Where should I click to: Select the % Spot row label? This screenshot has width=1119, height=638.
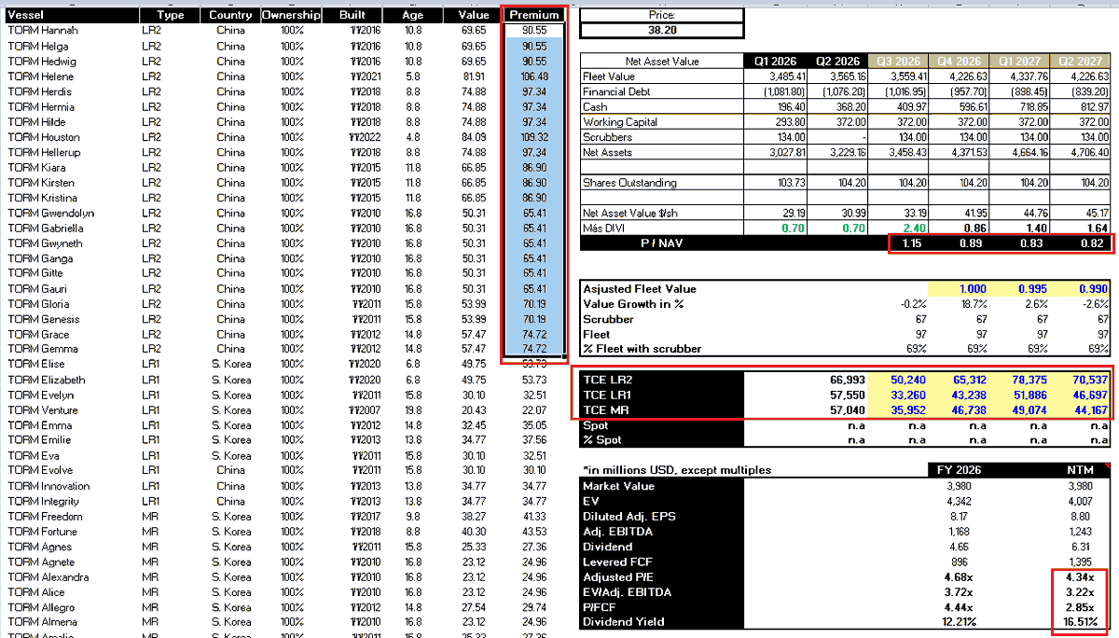(603, 440)
